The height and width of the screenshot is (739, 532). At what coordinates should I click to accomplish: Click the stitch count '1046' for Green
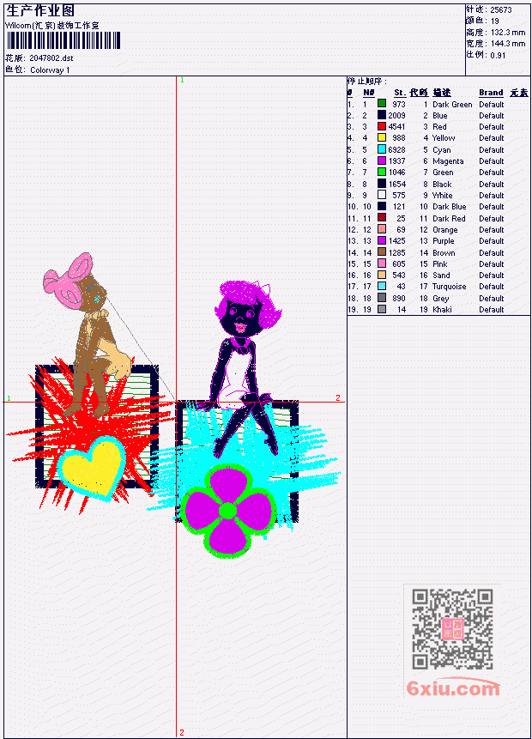pyautogui.click(x=396, y=172)
